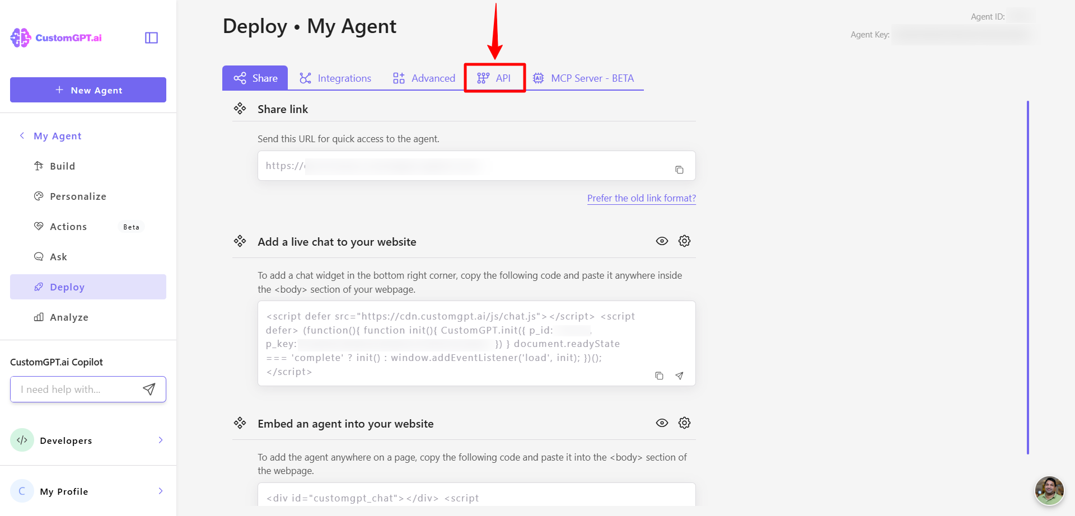Click the CustomGPT.ai logo
This screenshot has width=1075, height=516.
click(x=56, y=37)
